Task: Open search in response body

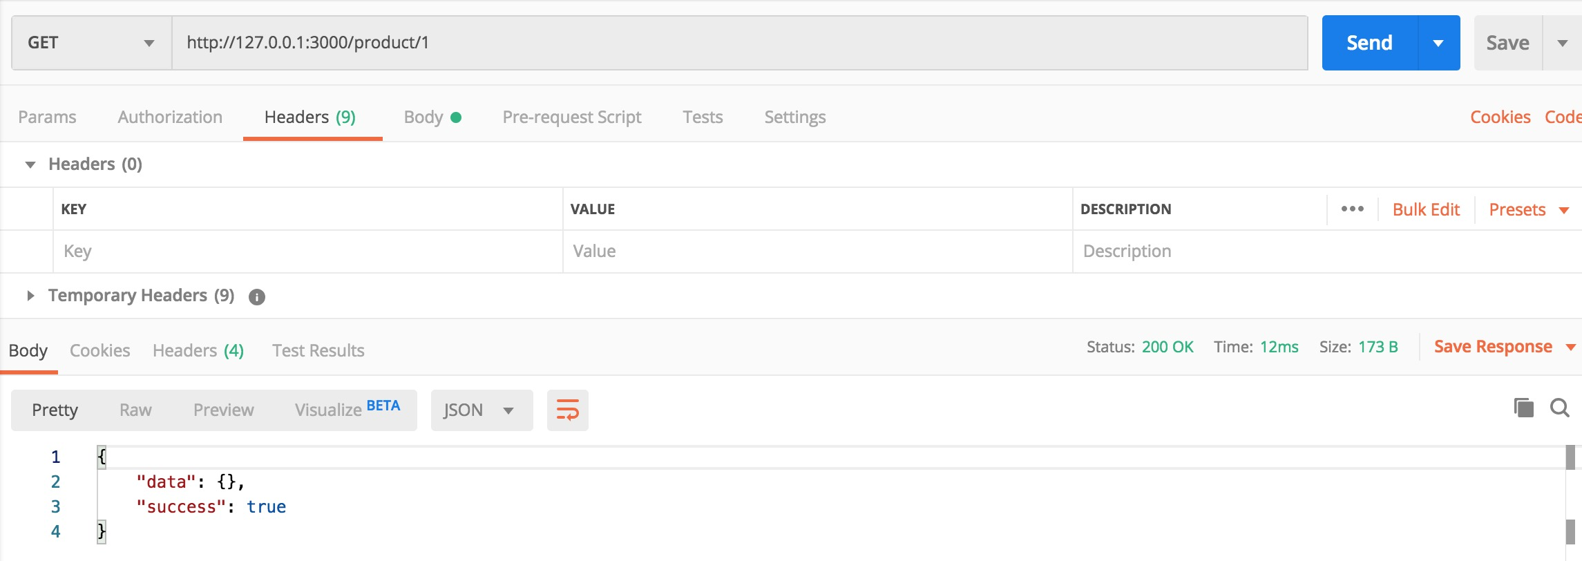Action: tap(1559, 408)
